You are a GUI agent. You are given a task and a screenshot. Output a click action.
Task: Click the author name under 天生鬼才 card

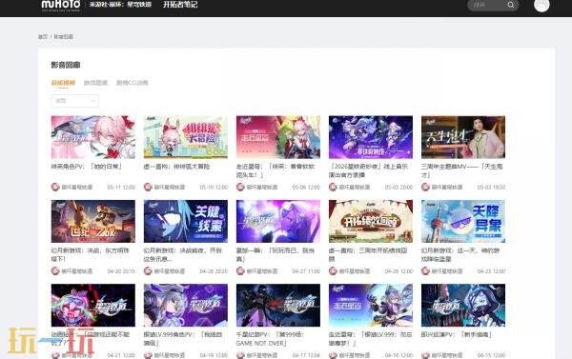coord(447,188)
